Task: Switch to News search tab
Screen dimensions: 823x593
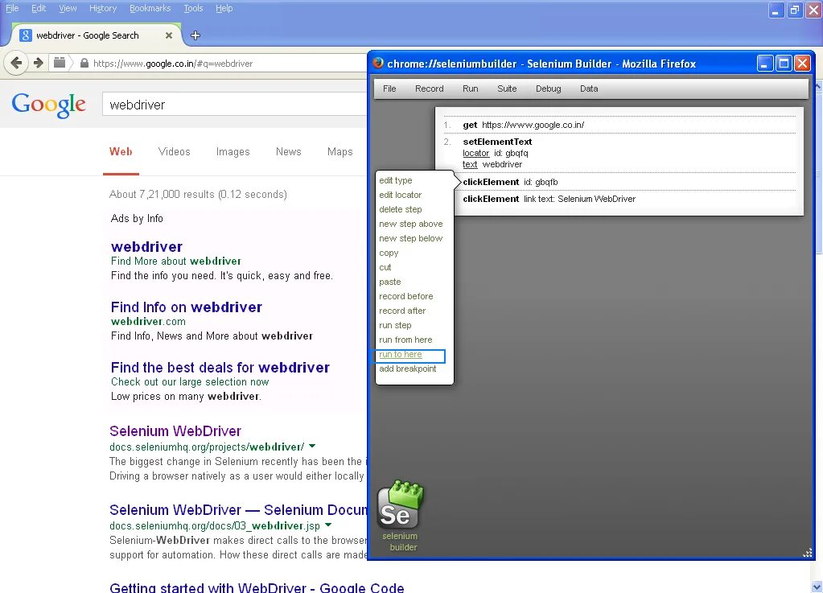Action: coord(289,151)
